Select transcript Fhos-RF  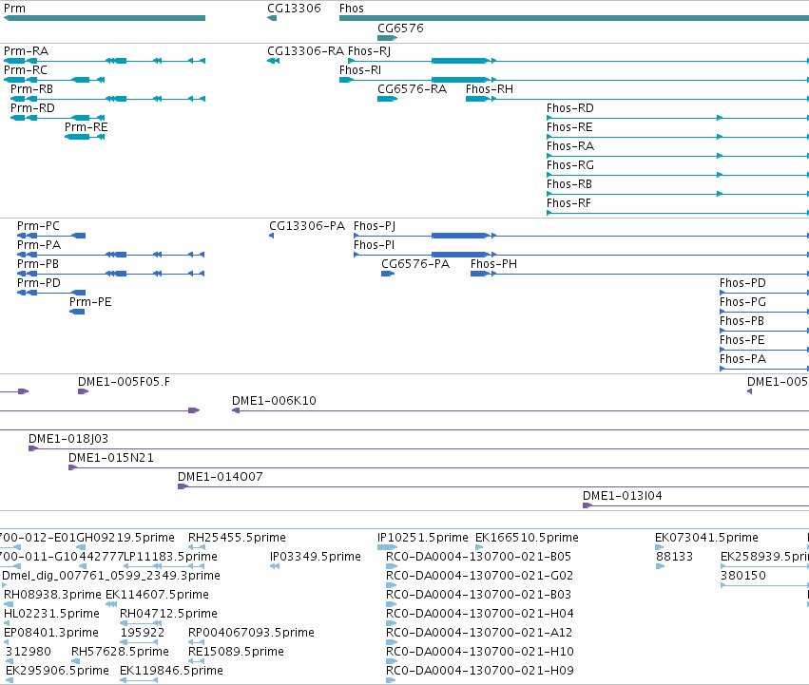pyautogui.click(x=678, y=213)
